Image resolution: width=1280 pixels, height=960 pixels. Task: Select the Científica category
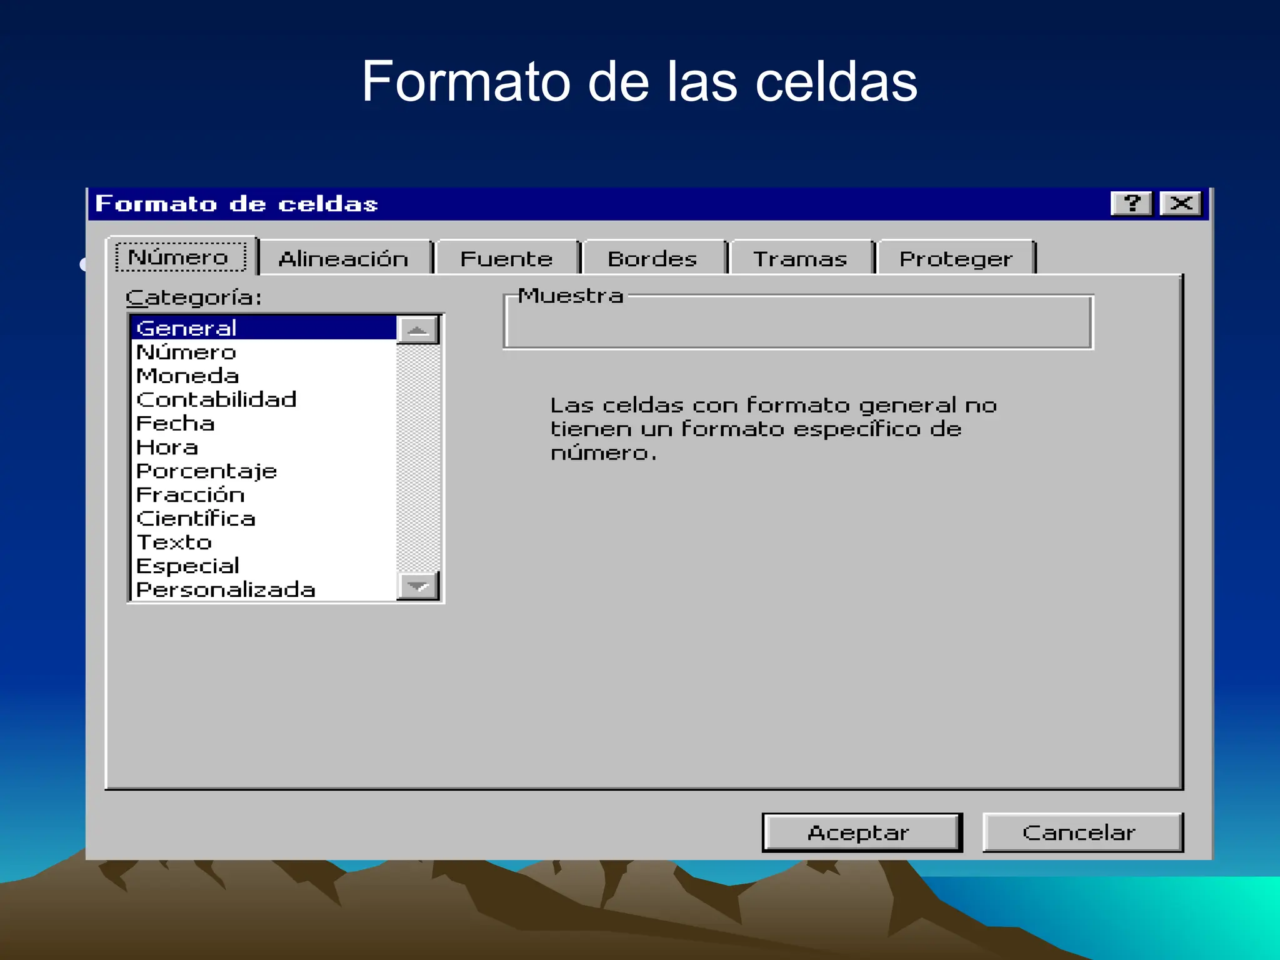click(x=264, y=518)
